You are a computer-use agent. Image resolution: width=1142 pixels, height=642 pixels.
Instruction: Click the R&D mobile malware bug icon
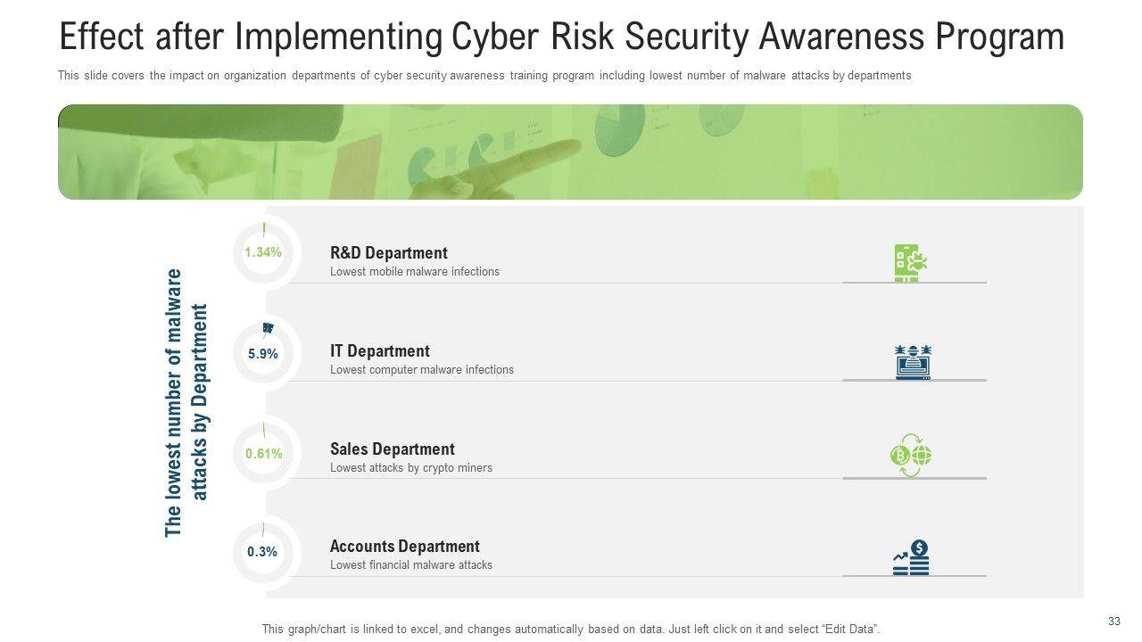[x=912, y=263]
